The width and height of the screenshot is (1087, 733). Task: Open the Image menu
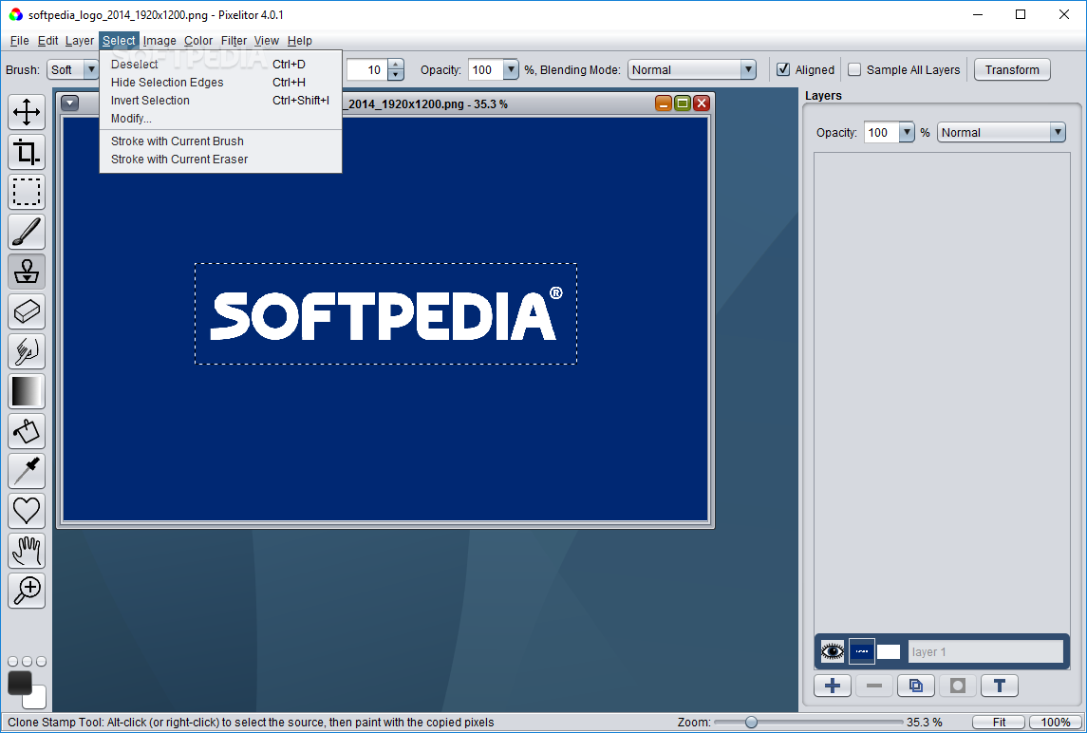(x=159, y=40)
